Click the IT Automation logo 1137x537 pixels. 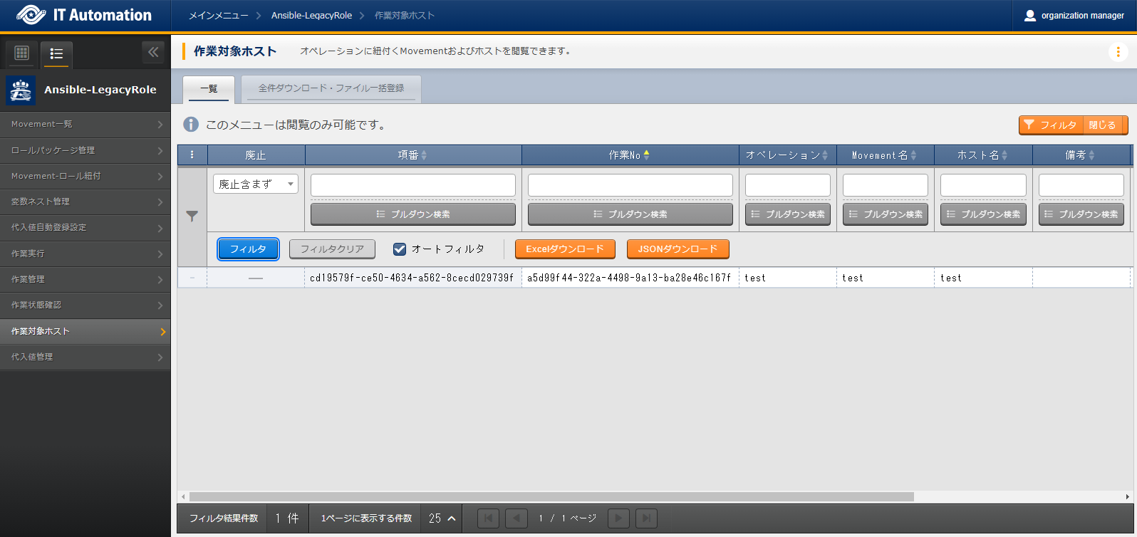(x=84, y=15)
